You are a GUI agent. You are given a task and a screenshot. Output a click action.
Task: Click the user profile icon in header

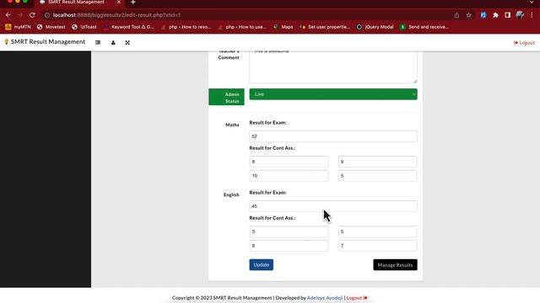click(x=113, y=43)
